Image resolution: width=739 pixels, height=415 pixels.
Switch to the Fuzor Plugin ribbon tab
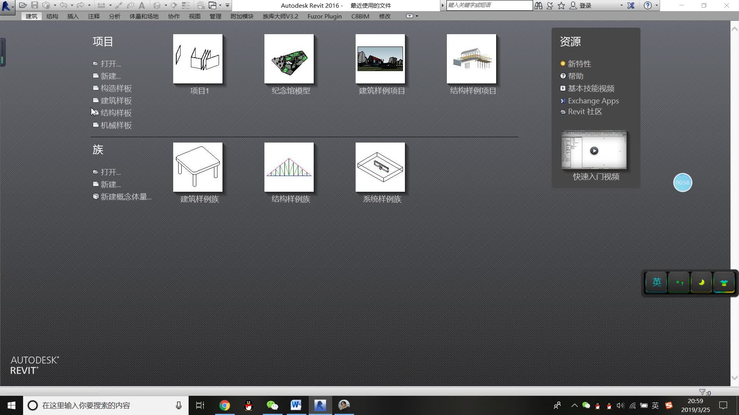click(324, 16)
